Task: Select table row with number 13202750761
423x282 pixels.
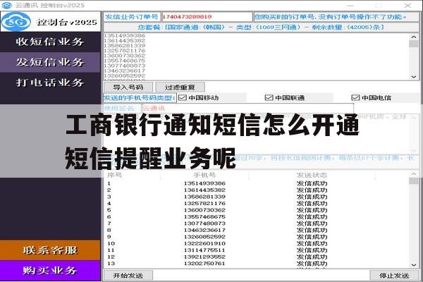Action: point(257,264)
